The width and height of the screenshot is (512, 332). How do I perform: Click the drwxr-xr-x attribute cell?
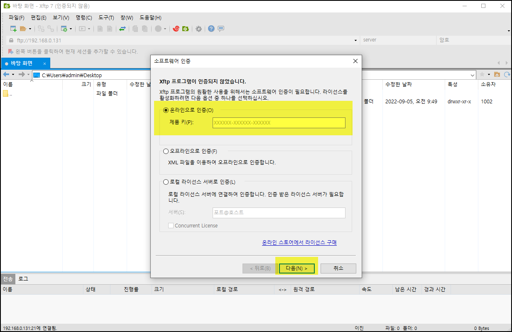tap(459, 101)
